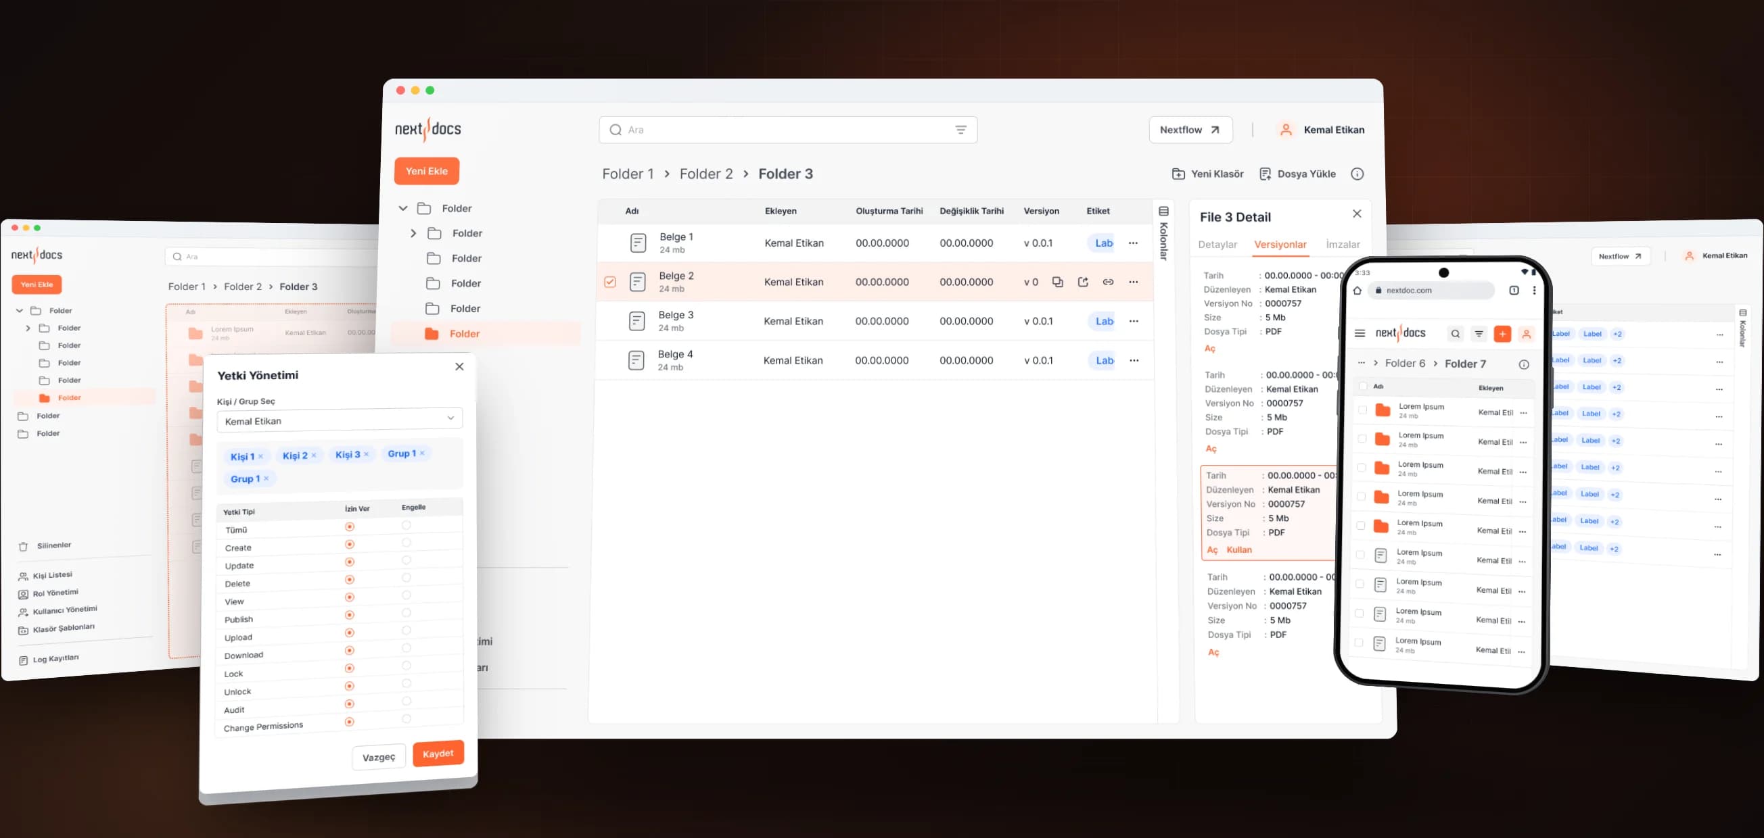Switch to the Detaylar tab
The width and height of the screenshot is (1764, 838).
[x=1217, y=244]
